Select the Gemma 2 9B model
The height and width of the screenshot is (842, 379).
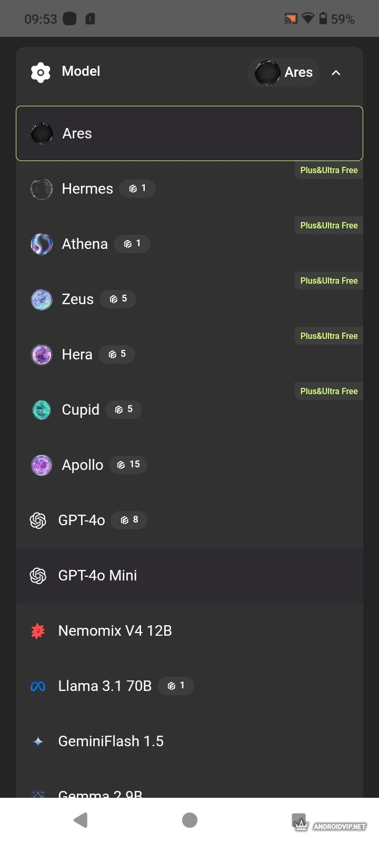[x=100, y=793]
